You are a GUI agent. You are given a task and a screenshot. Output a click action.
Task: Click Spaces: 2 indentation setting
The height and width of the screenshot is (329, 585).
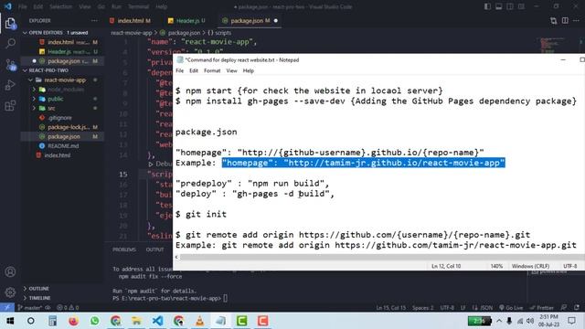(x=422, y=308)
